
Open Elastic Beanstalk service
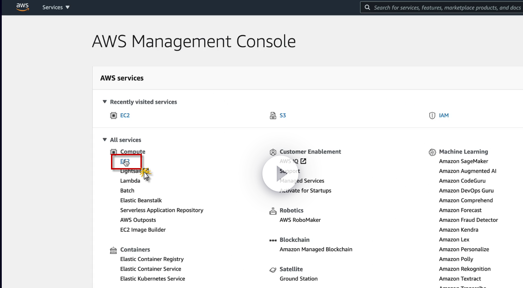click(141, 200)
